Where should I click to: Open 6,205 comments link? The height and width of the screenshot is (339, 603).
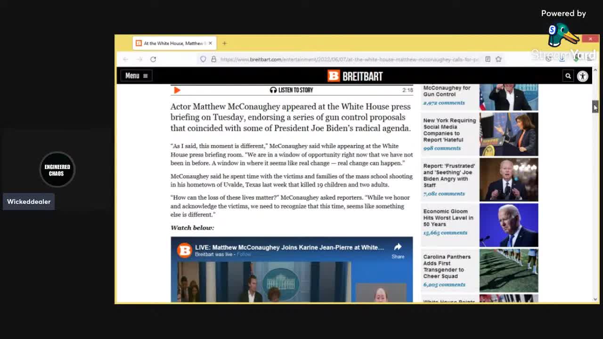click(444, 284)
